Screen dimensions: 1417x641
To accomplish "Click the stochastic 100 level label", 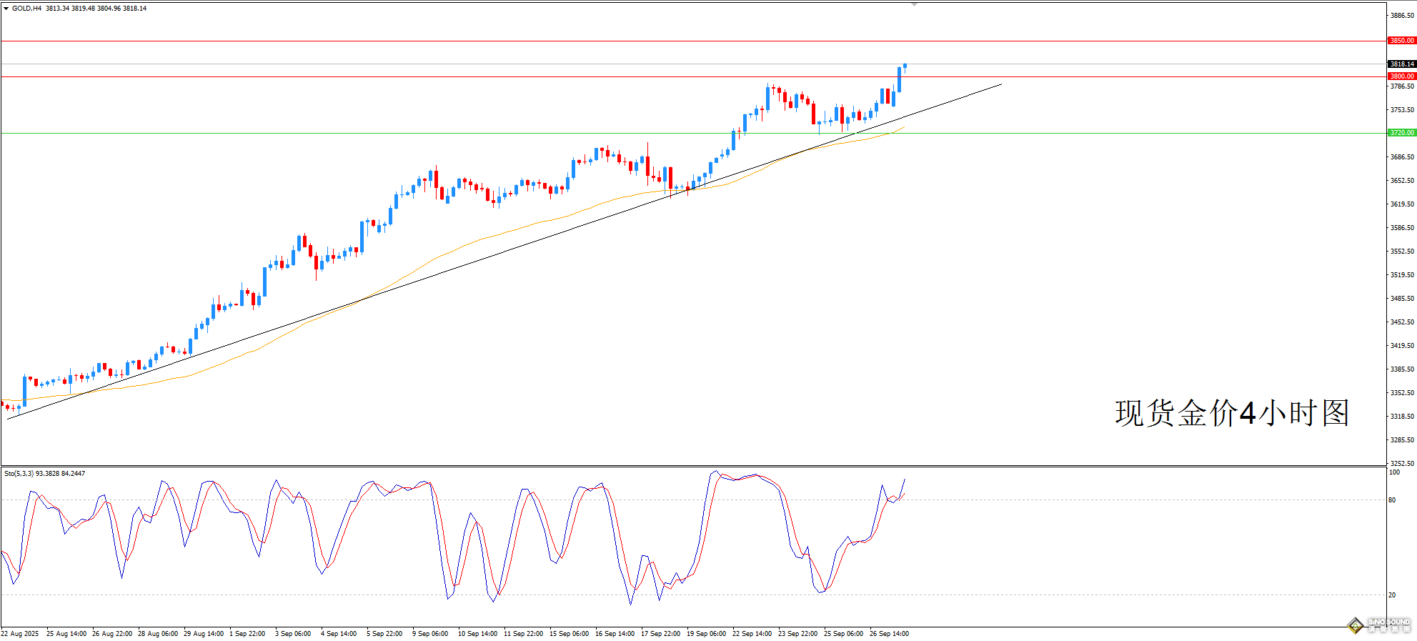I will (x=1394, y=472).
